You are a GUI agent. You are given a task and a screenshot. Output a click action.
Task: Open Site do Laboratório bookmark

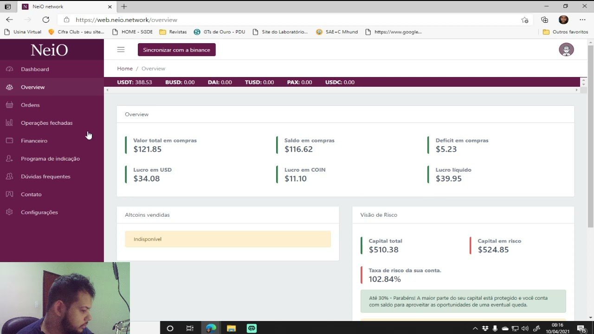point(280,32)
